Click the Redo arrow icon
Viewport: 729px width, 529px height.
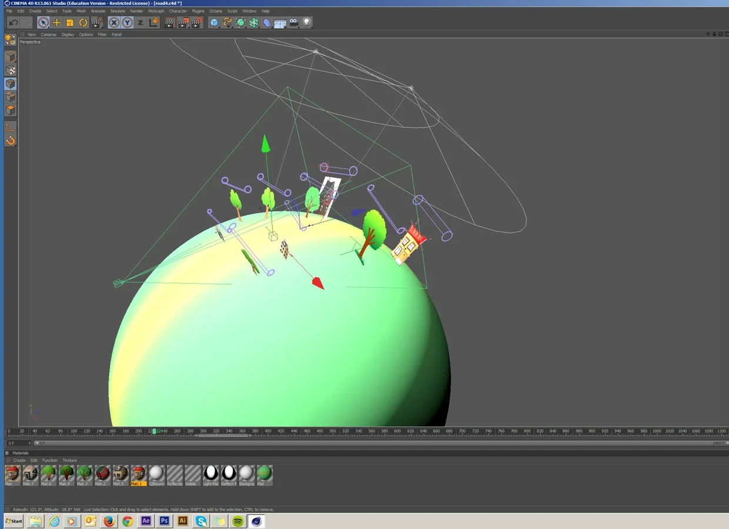pyautogui.click(x=26, y=22)
